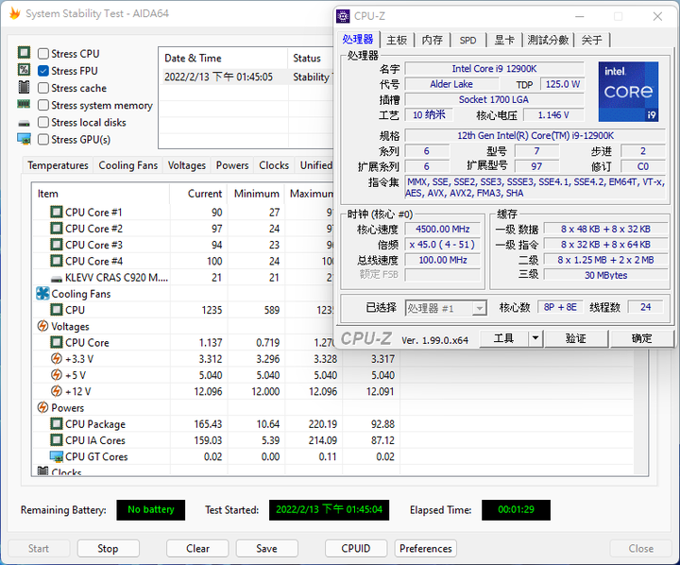Click the CPU Core #2 row icon
Screen dimensions: 680x565
[x=57, y=229]
